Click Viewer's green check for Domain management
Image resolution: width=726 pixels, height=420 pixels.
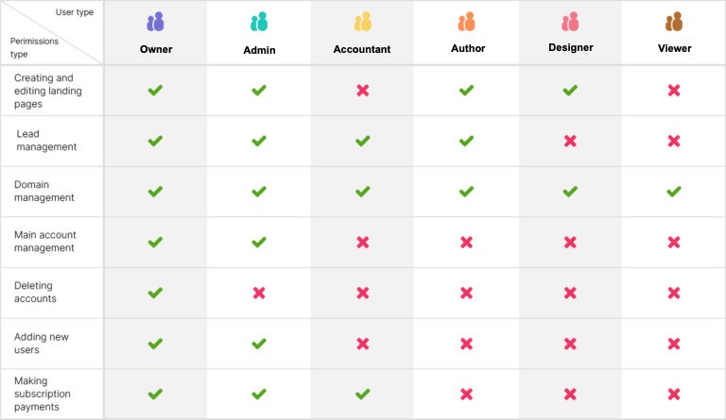(674, 192)
